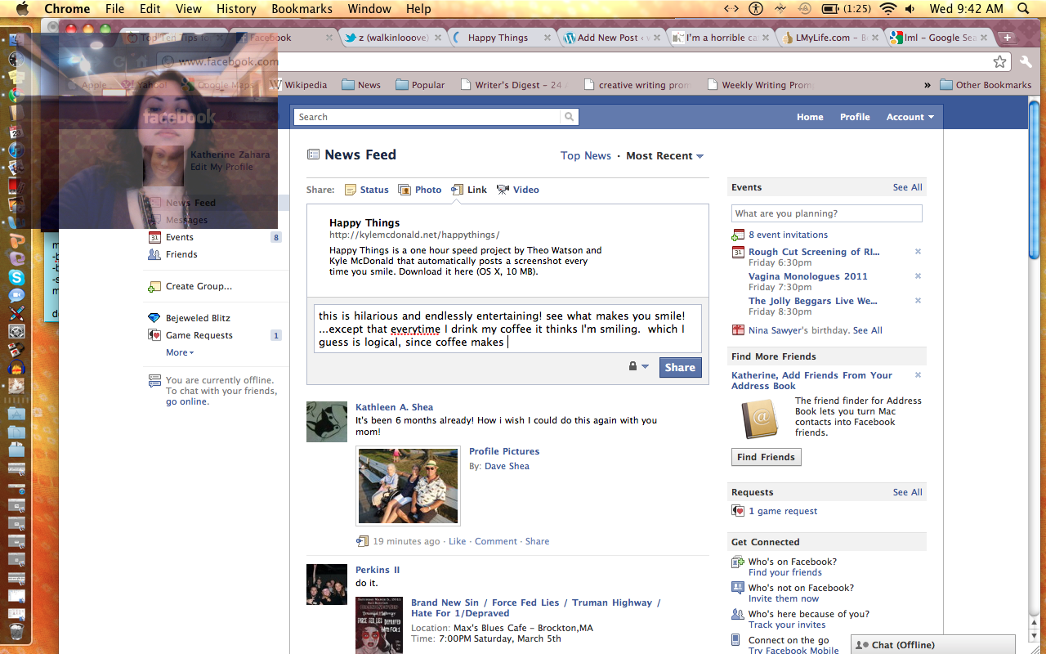
Task: Click the address book icon
Action: click(760, 419)
